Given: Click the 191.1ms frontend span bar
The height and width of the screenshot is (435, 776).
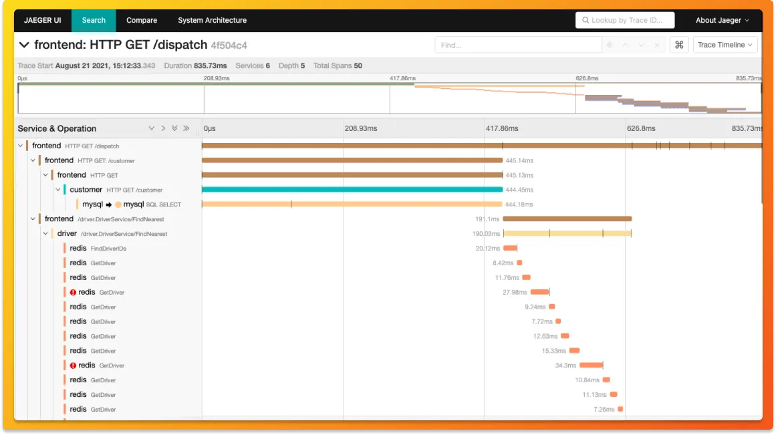Looking at the screenshot, I should point(567,219).
